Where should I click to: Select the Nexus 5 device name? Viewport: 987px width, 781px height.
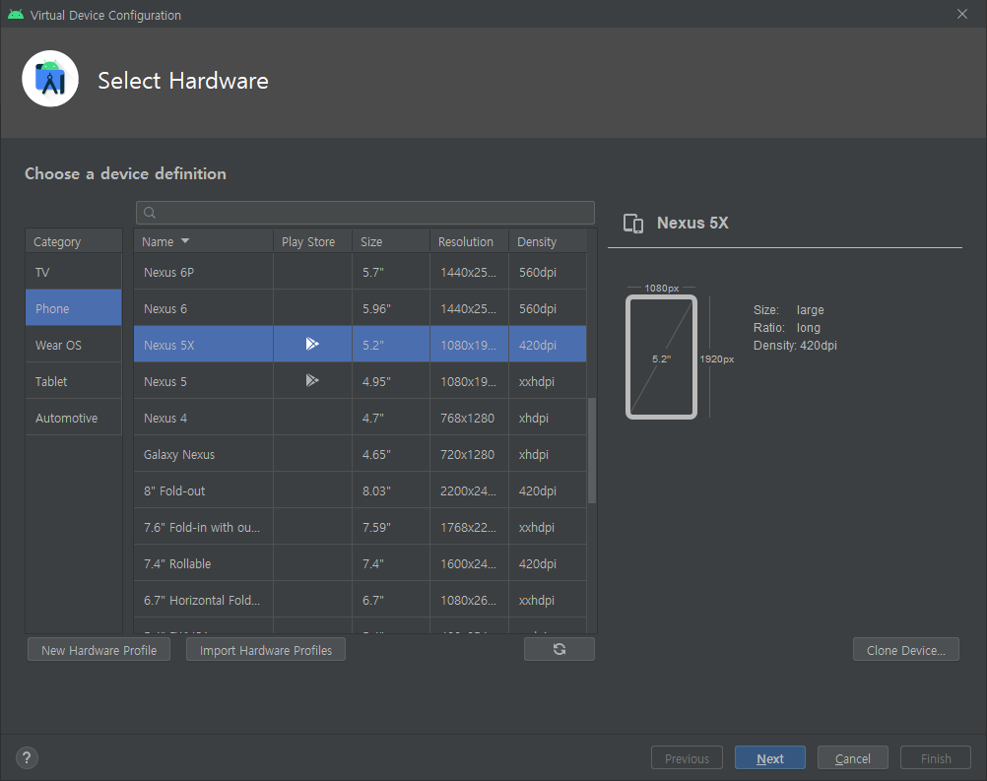(x=164, y=381)
